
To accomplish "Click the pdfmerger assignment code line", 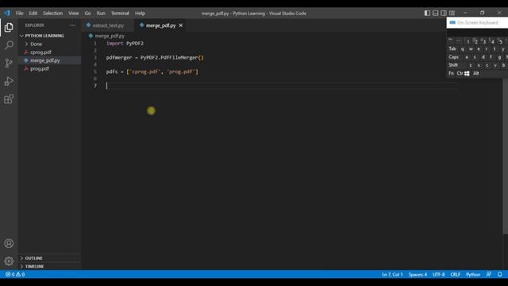I will coord(155,58).
